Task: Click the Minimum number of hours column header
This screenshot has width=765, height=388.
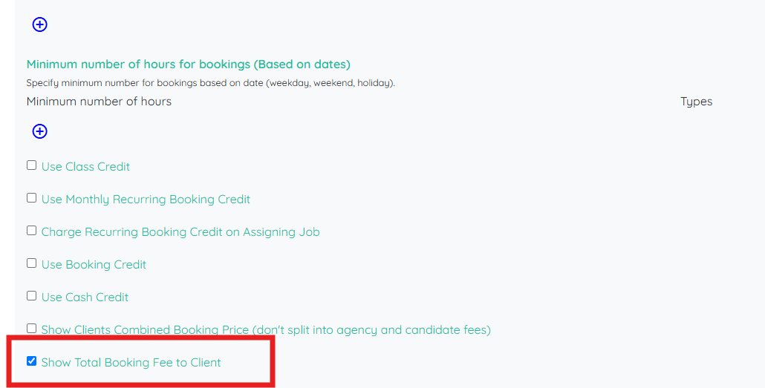Action: point(99,102)
